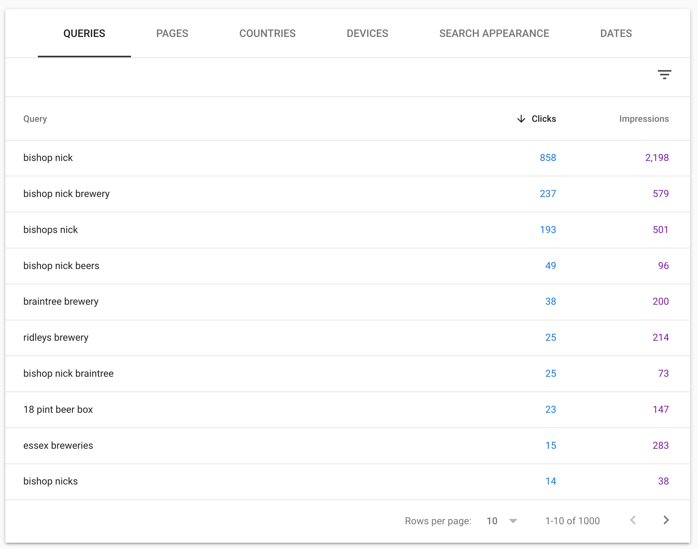
Task: Click the 193 clicks value
Action: (x=548, y=230)
